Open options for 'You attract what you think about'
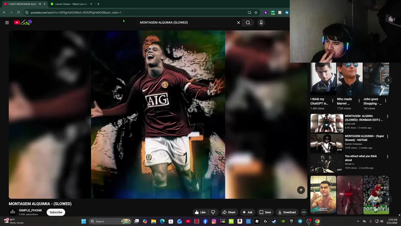Image resolution: width=401 pixels, height=226 pixels. coord(388,157)
